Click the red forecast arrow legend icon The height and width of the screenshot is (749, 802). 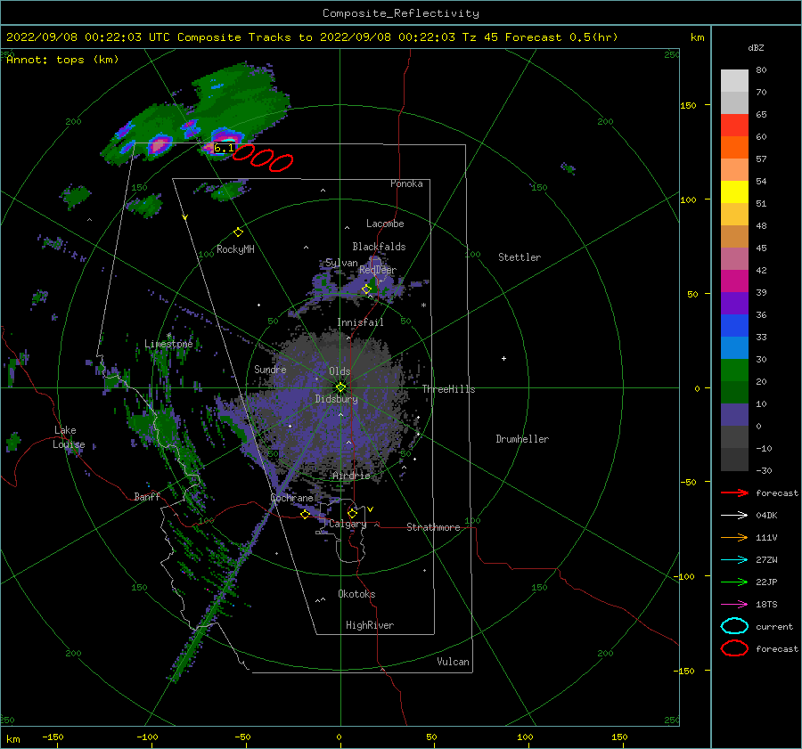[734, 493]
